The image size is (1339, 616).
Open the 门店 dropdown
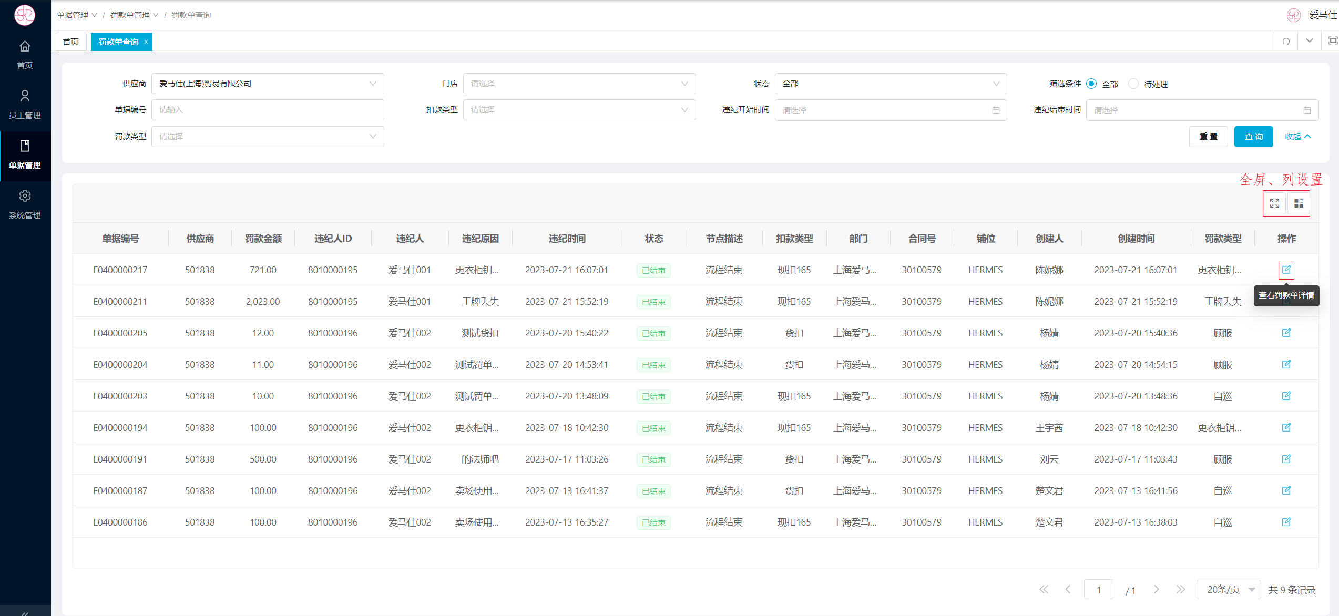point(579,84)
